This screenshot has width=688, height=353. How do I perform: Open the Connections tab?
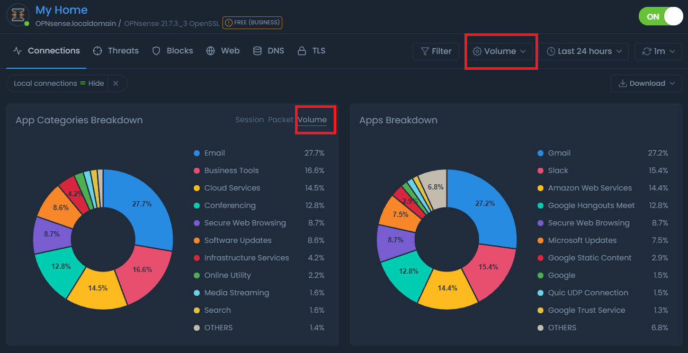pyautogui.click(x=47, y=51)
